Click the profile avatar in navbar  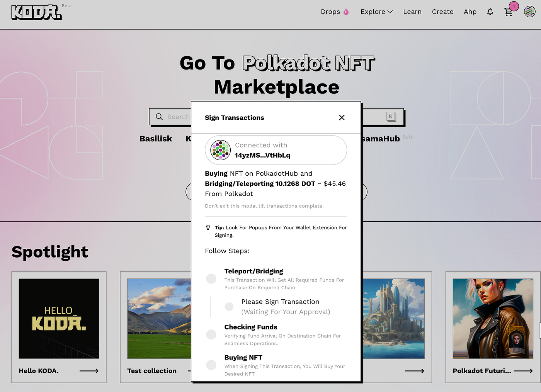tap(529, 12)
